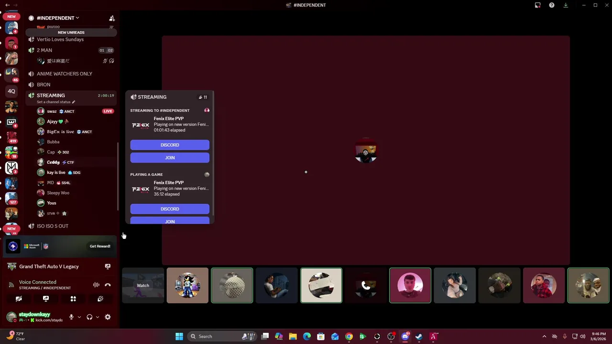The height and width of the screenshot is (344, 612).
Task: Open server icon with 419 badge
Action: (x=11, y=137)
